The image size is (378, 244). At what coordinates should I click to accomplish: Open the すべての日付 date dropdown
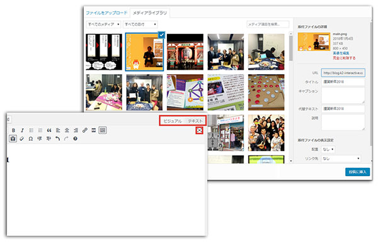140,25
